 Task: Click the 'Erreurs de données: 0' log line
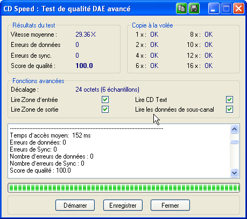point(38,142)
